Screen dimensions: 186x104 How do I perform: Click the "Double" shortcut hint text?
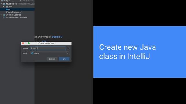[x=56, y=37]
